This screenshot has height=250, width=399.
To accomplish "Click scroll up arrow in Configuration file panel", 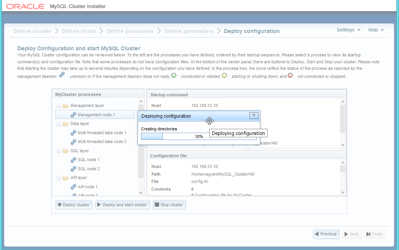I will click(x=343, y=163).
